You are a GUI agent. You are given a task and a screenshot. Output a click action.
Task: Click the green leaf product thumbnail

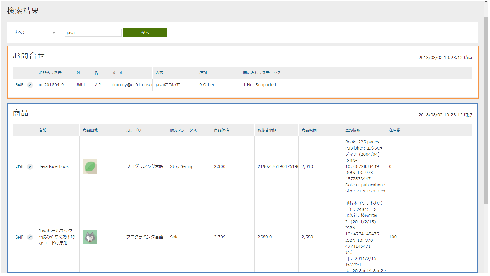pyautogui.click(x=90, y=166)
